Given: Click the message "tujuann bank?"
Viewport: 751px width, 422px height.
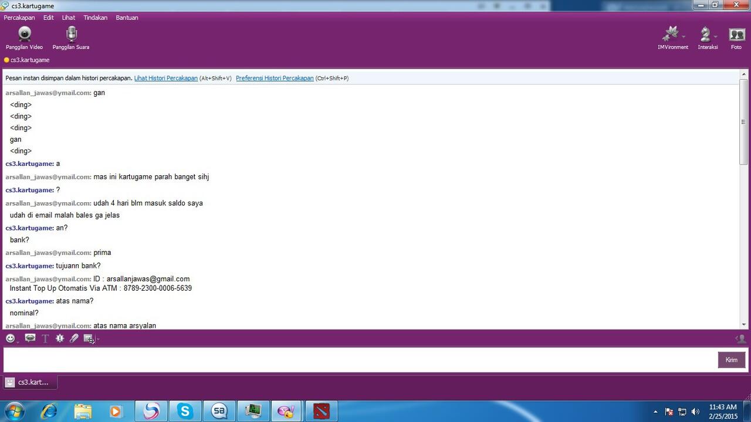Looking at the screenshot, I should point(79,266).
